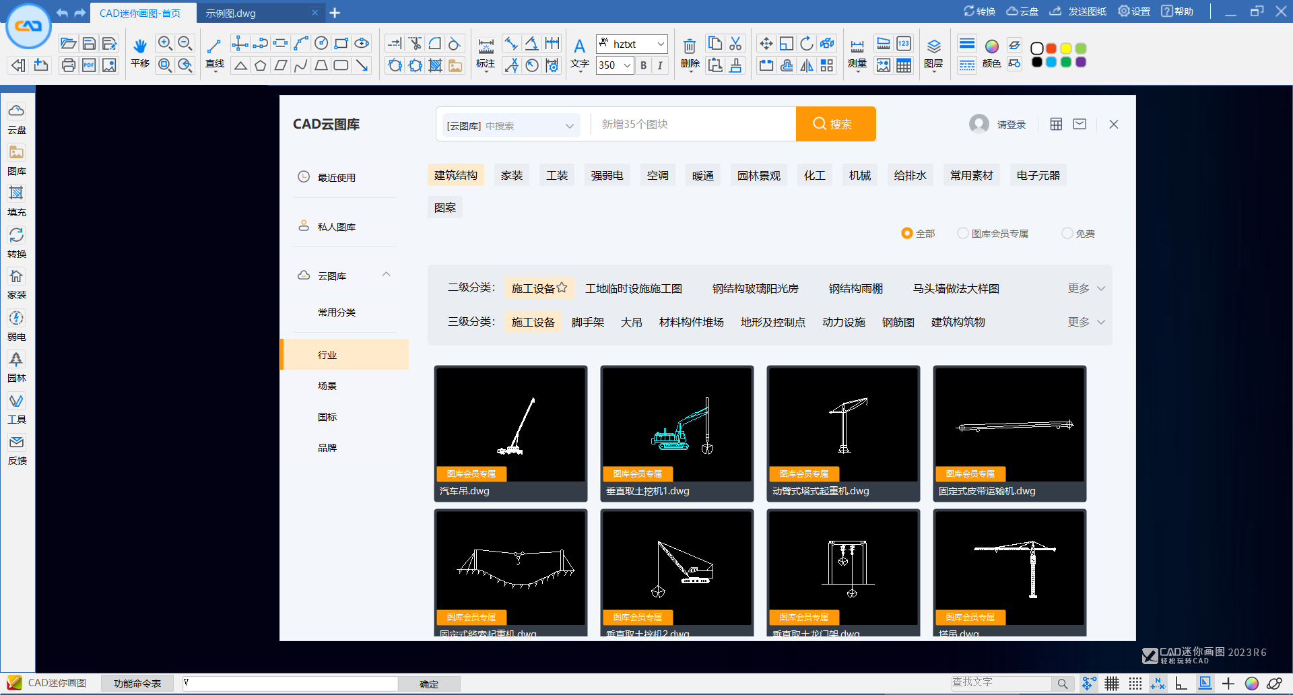Collapse the 云图库 section chevron
Image resolution: width=1293 pixels, height=695 pixels.
[387, 275]
